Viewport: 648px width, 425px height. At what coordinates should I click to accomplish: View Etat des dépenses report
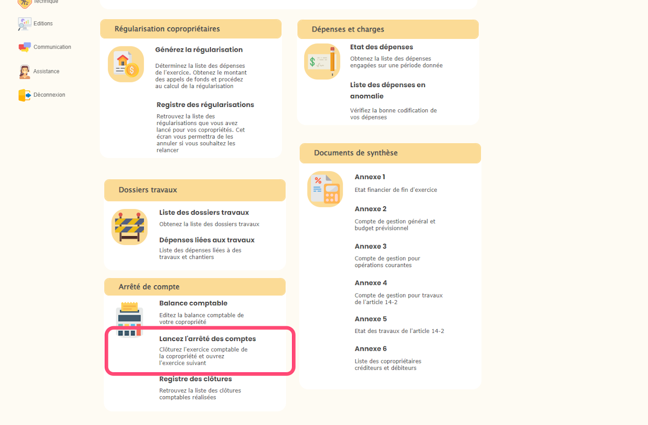381,47
